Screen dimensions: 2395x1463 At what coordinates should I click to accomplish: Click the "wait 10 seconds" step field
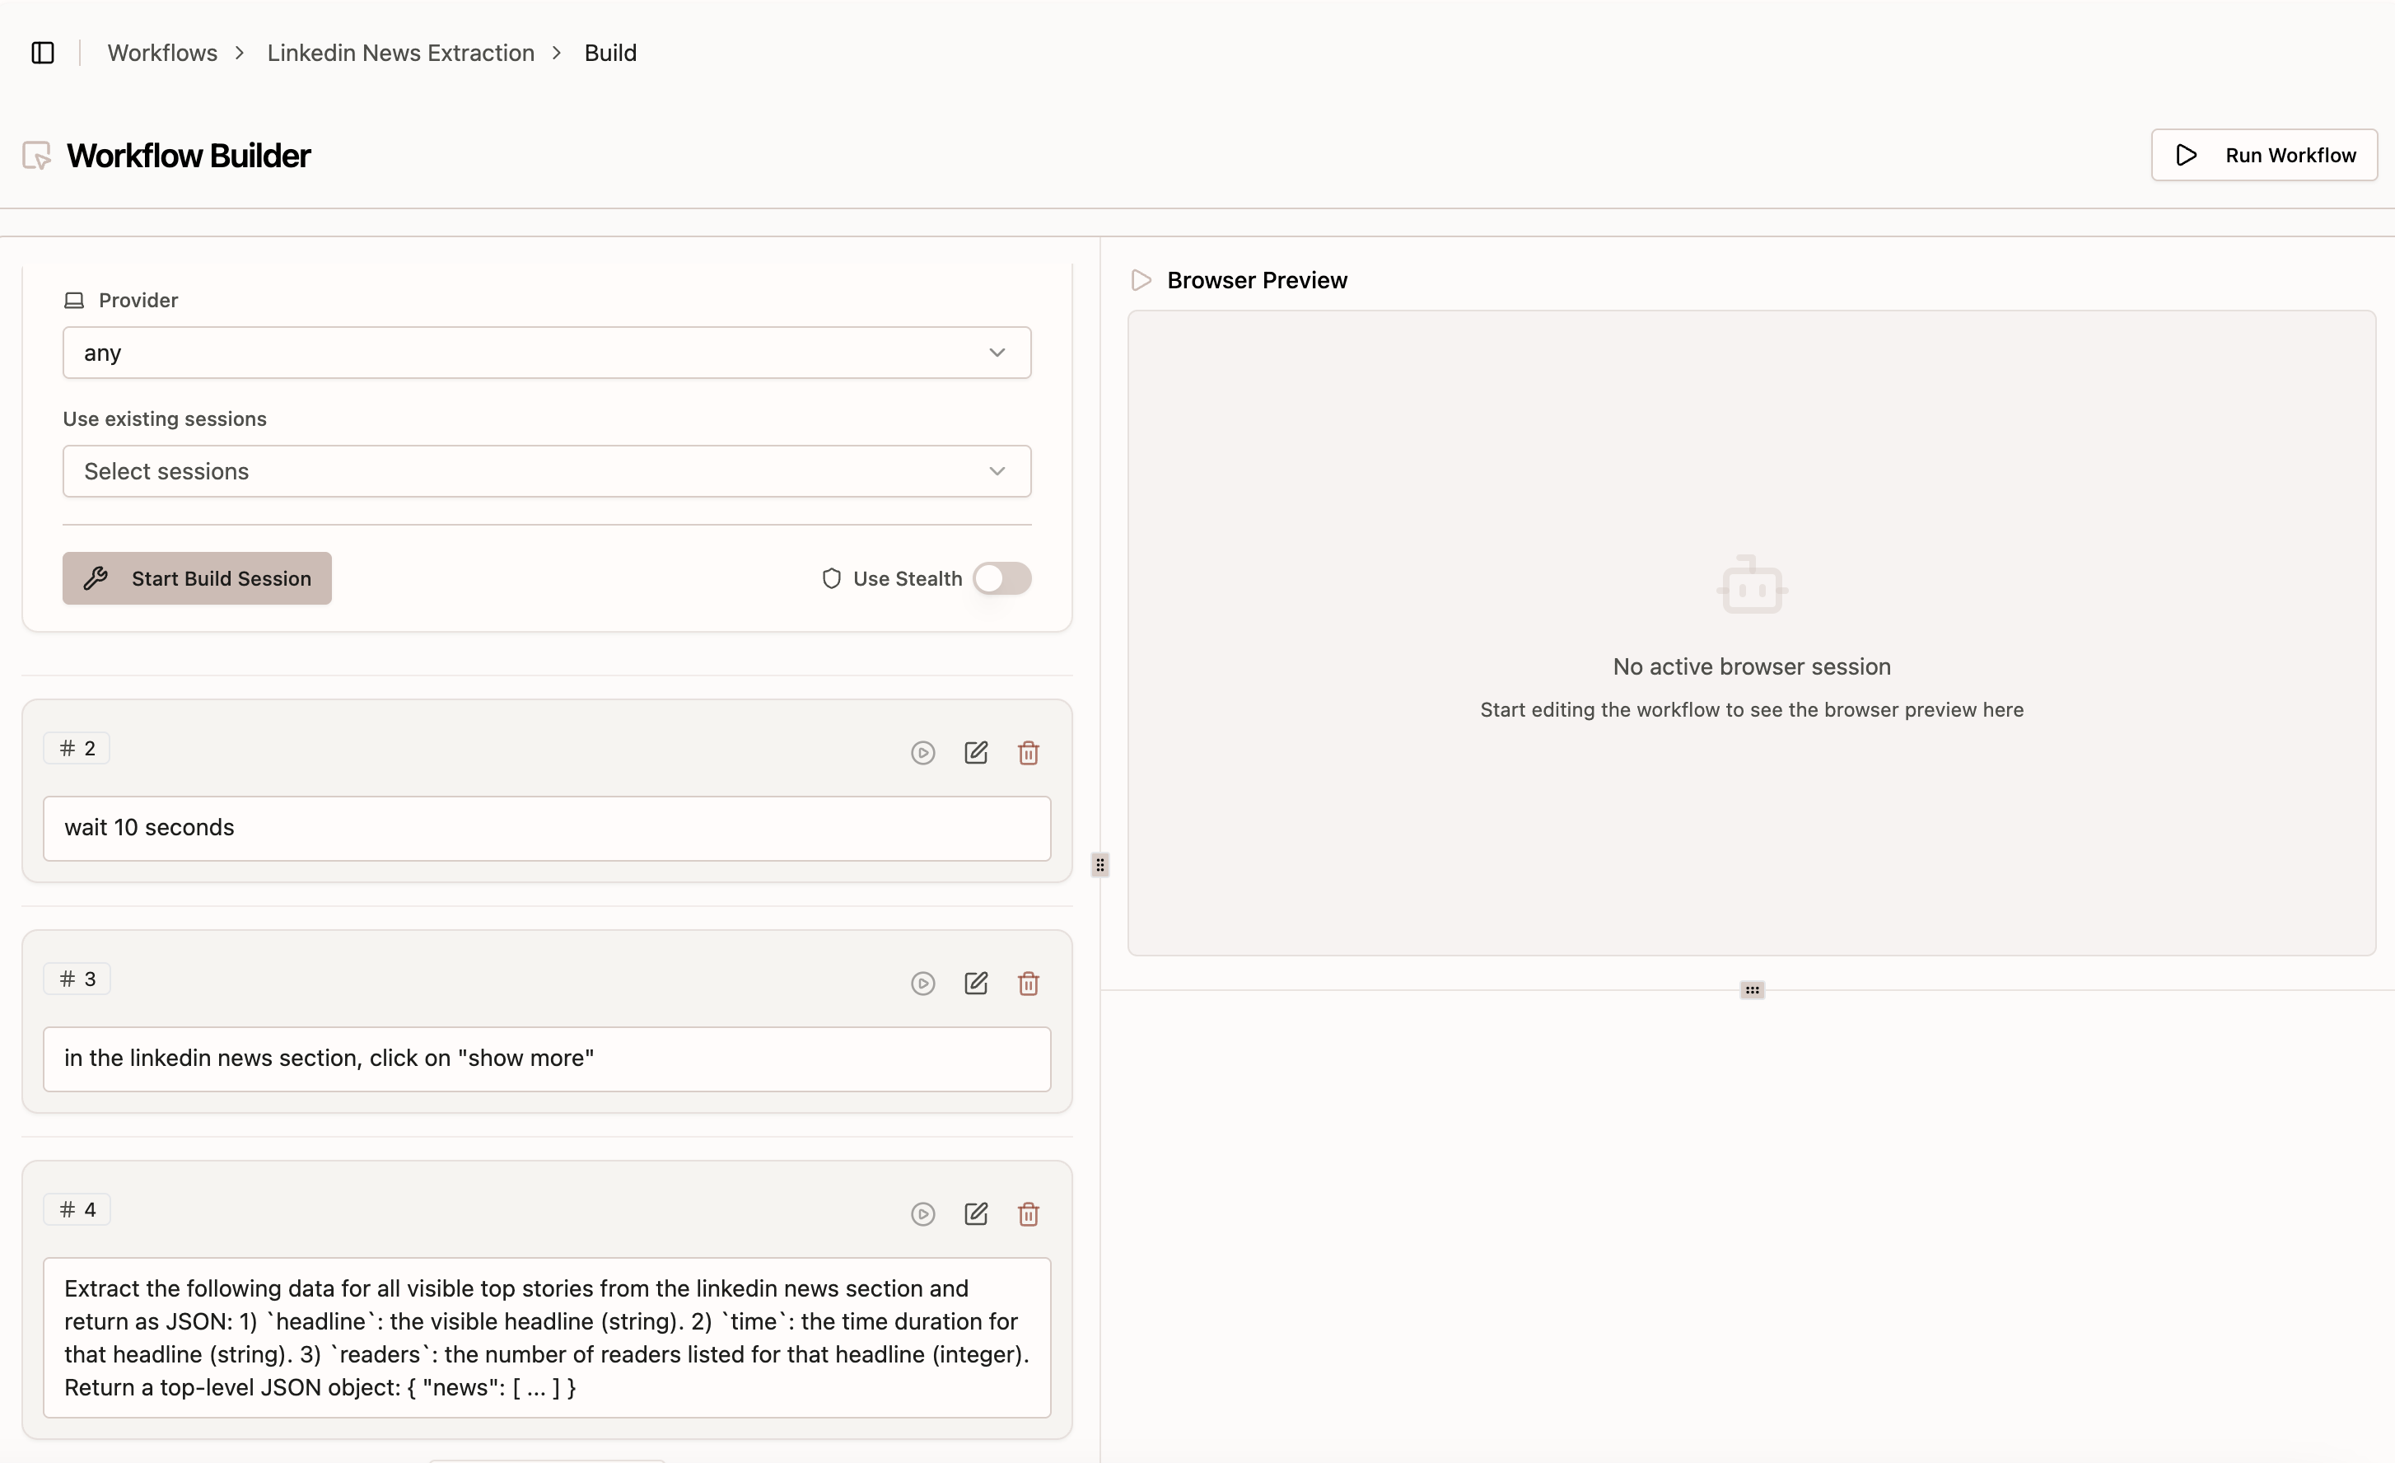point(546,828)
